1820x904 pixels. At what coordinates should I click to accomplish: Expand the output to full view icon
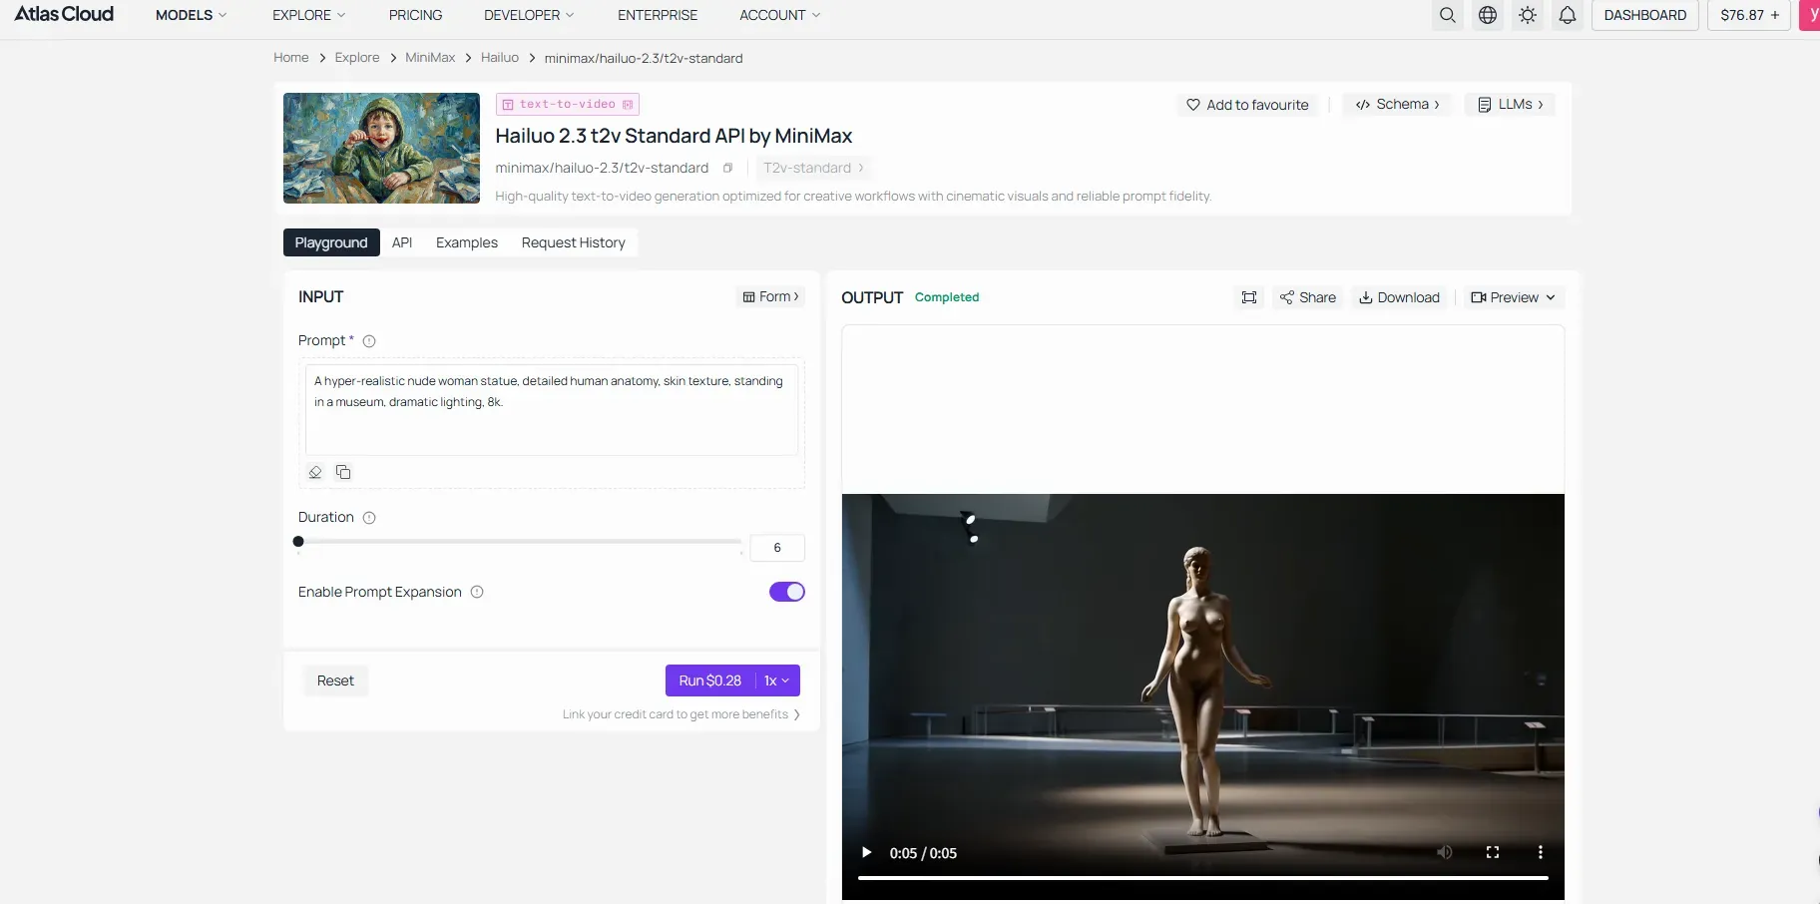(x=1249, y=297)
